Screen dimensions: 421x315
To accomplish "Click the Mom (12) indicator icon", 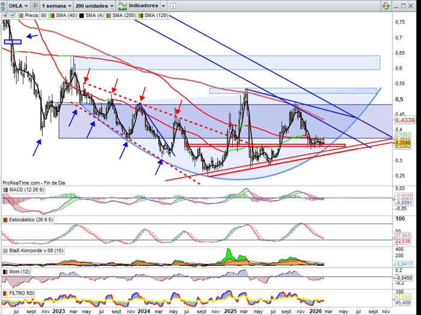I will pos(4,272).
